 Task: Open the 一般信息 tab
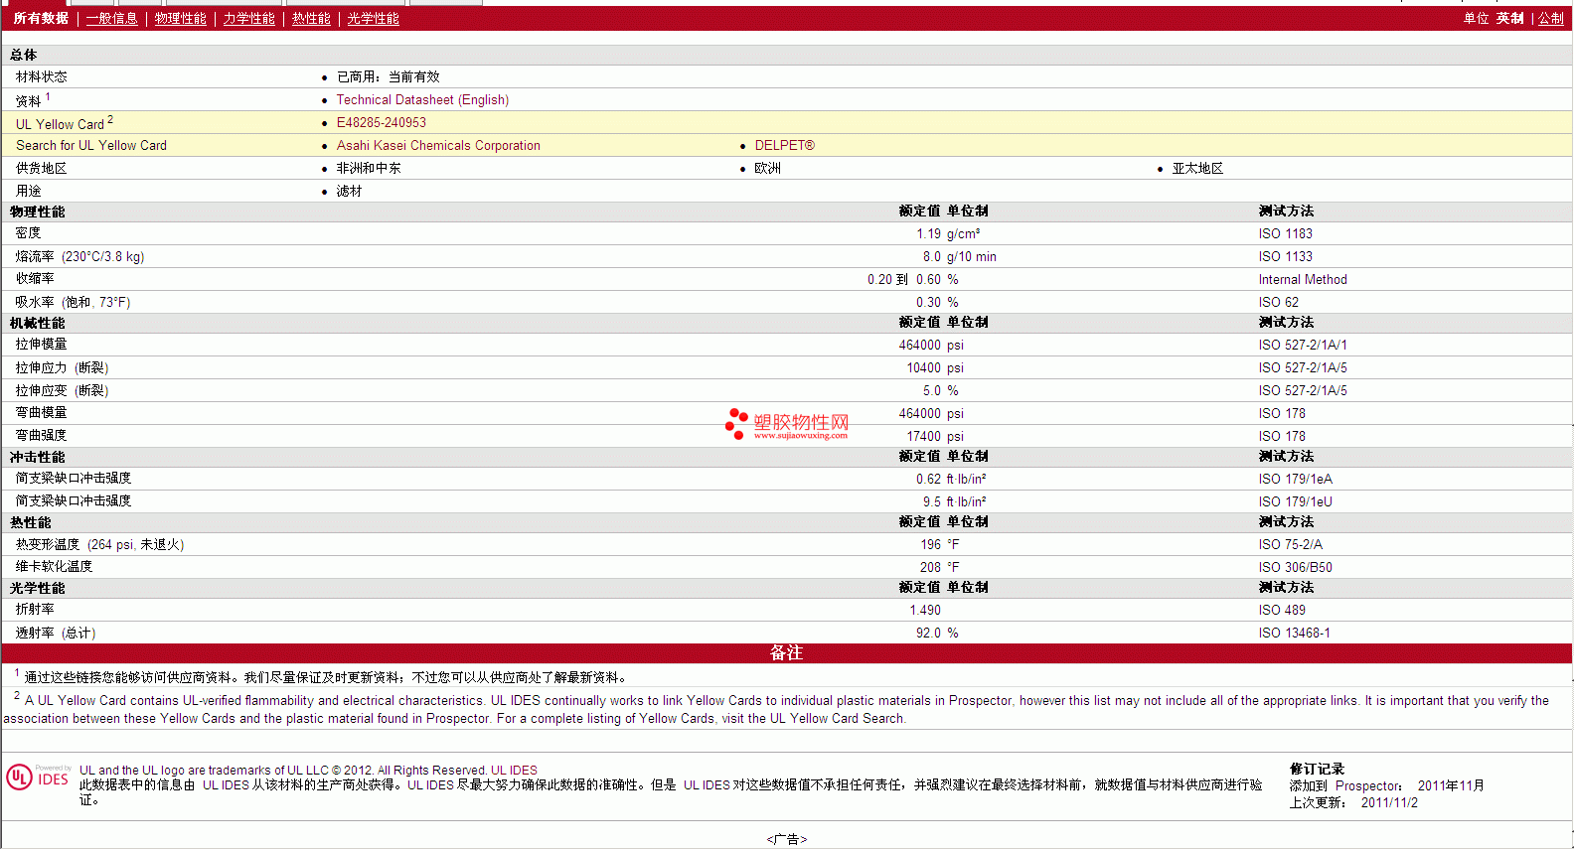(x=112, y=19)
